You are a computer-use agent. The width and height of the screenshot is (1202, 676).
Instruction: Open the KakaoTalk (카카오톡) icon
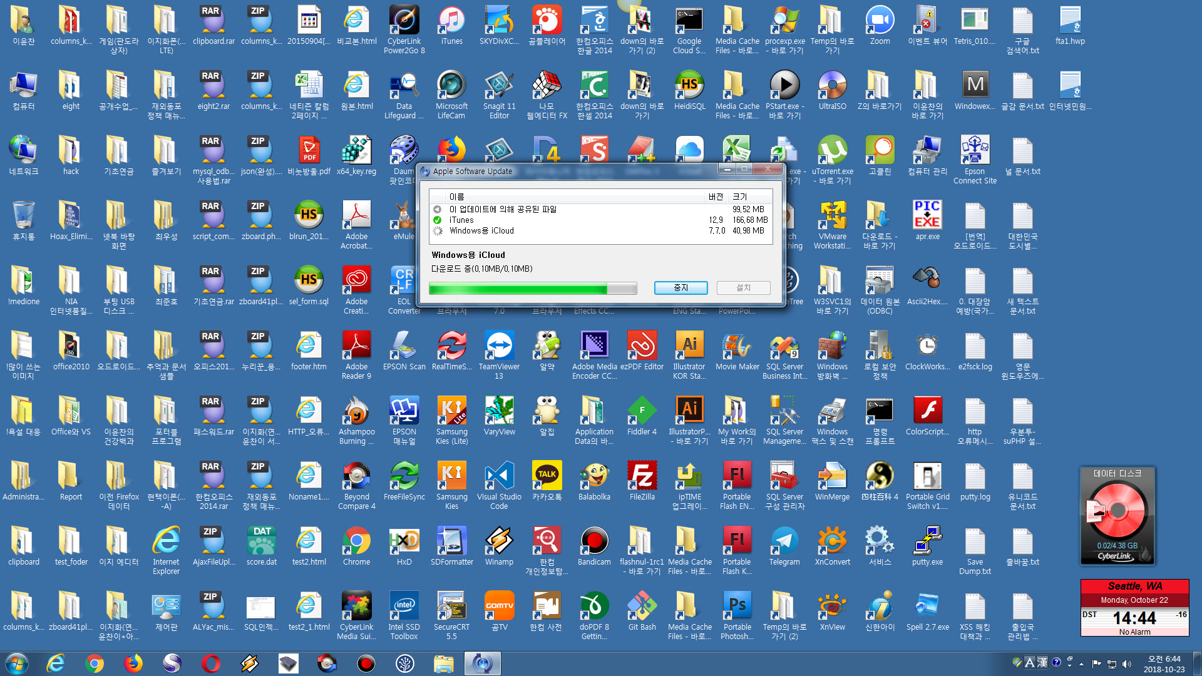pyautogui.click(x=547, y=481)
